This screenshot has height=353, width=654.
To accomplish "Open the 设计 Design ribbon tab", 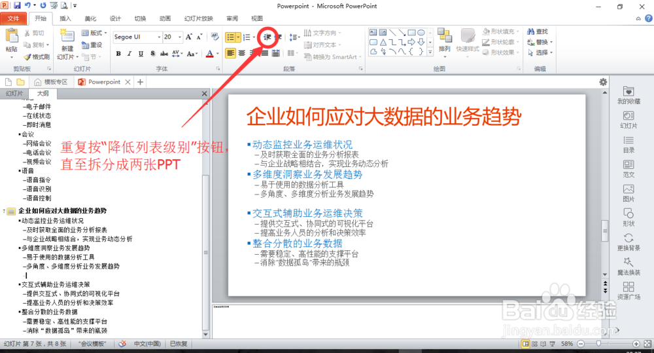I will [x=115, y=18].
